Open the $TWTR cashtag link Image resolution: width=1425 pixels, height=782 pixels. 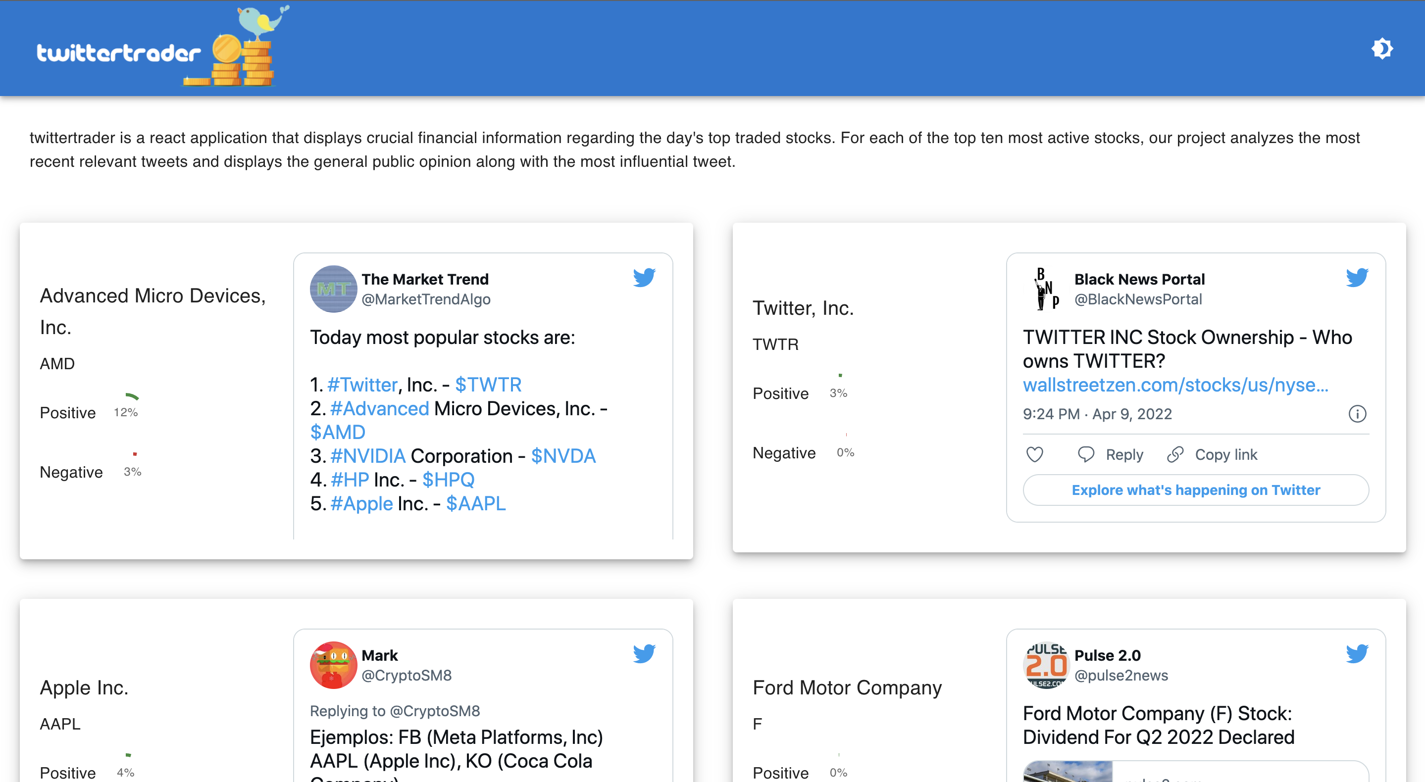(x=488, y=385)
